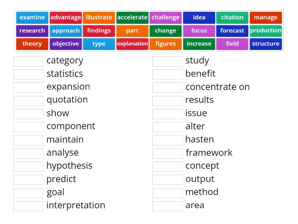Select the blank box next to 'statistics'

click(x=28, y=74)
